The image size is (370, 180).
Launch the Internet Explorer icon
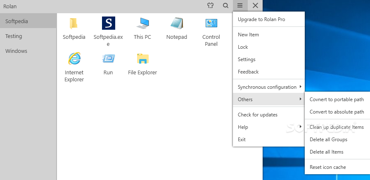coord(74,59)
